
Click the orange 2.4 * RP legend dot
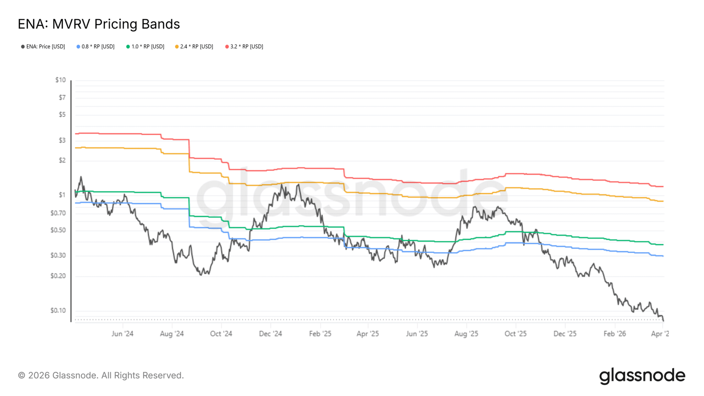click(177, 47)
